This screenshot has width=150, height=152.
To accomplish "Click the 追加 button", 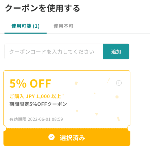I will (x=116, y=51).
